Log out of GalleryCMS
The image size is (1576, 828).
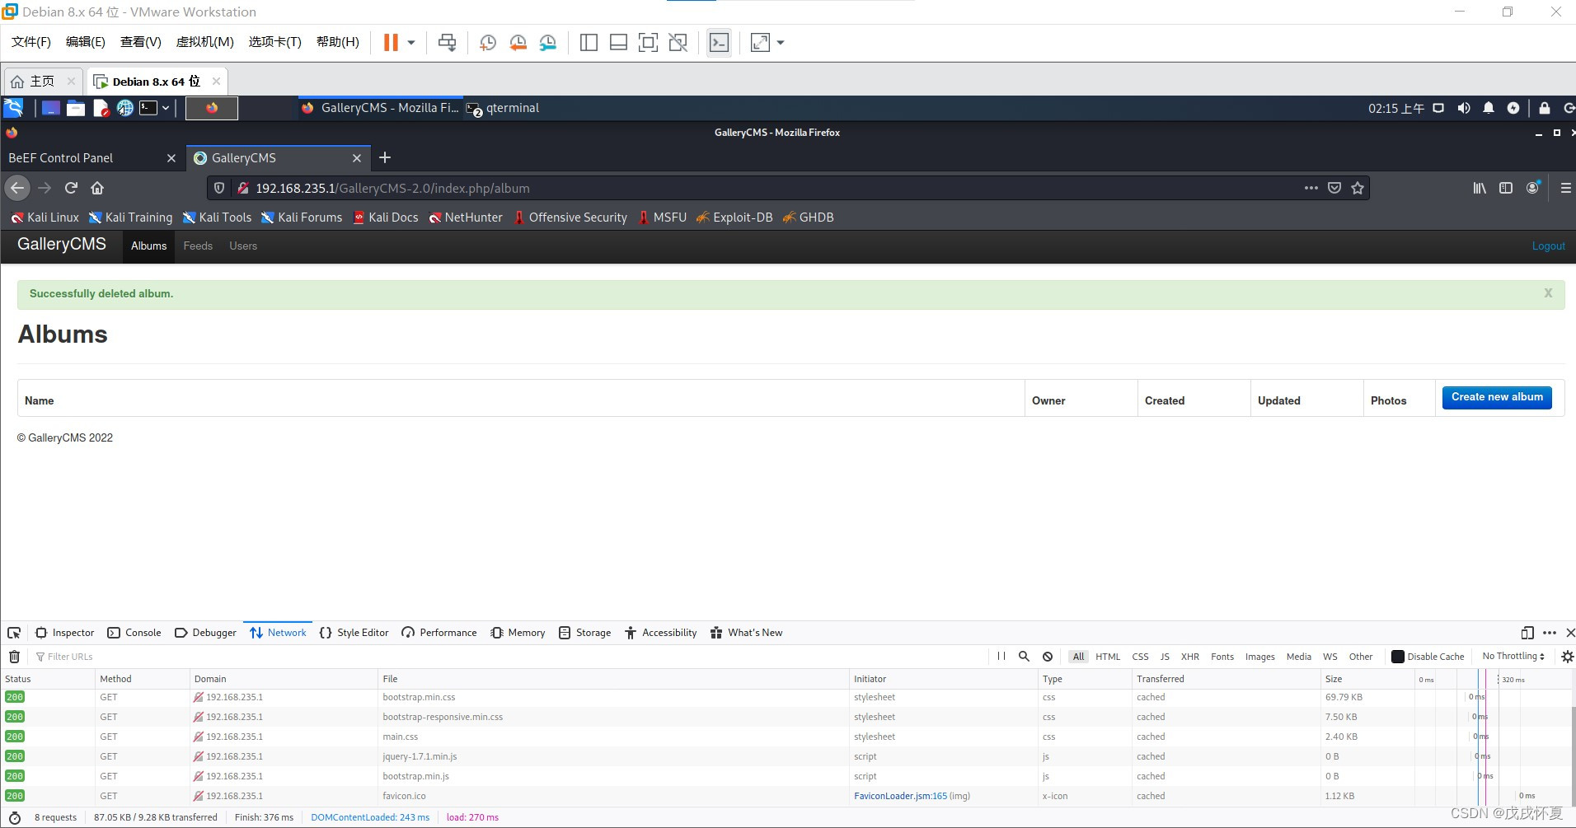1548,246
